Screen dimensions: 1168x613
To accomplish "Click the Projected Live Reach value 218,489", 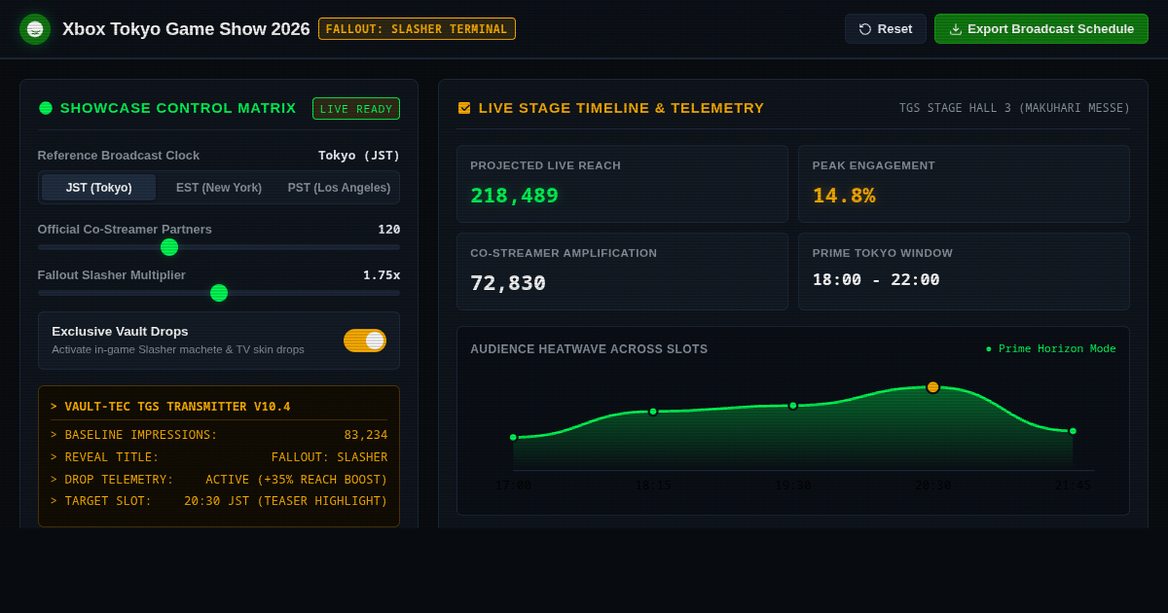I will coord(514,196).
